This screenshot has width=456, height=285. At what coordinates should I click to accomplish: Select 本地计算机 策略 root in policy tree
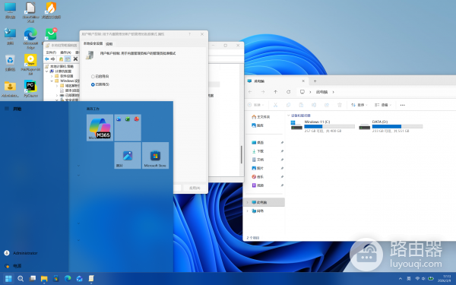tap(62, 66)
